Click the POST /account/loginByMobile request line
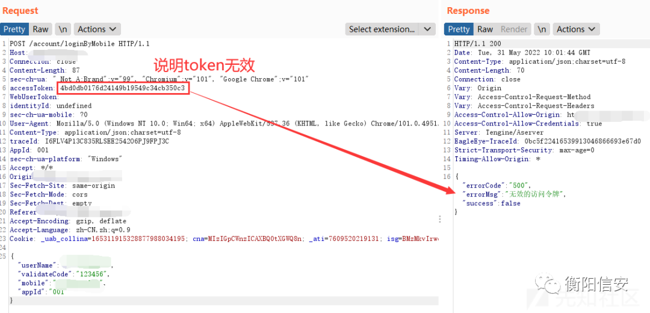 [79, 44]
